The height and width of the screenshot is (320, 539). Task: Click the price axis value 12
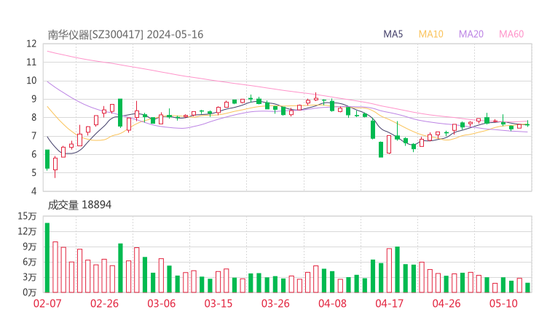(31, 44)
